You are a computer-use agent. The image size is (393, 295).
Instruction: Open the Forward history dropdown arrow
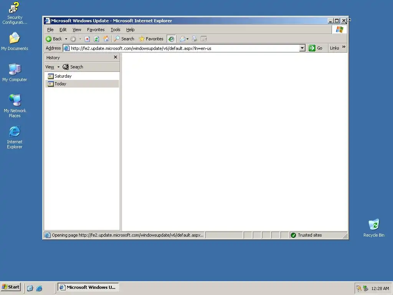click(80, 39)
